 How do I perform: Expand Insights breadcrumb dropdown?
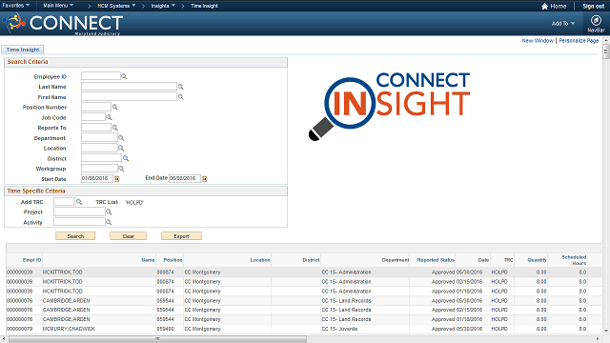click(163, 6)
